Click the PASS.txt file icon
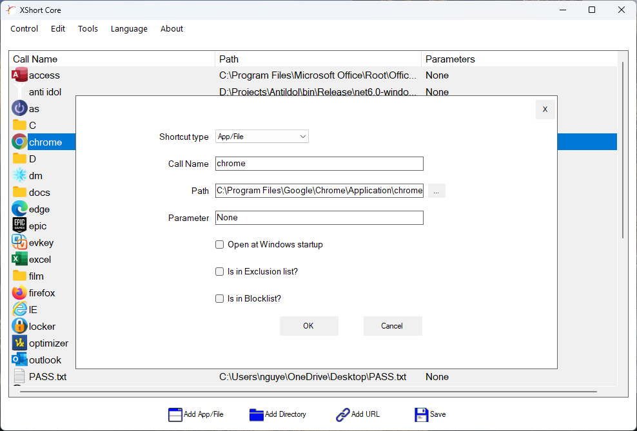The image size is (637, 431). click(x=19, y=377)
